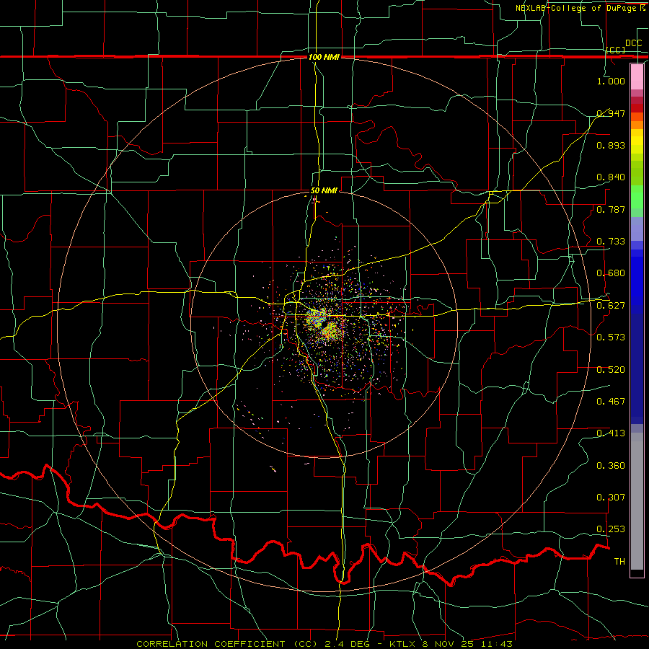Select the 0.733 legend value
649x649 pixels.
click(x=611, y=242)
